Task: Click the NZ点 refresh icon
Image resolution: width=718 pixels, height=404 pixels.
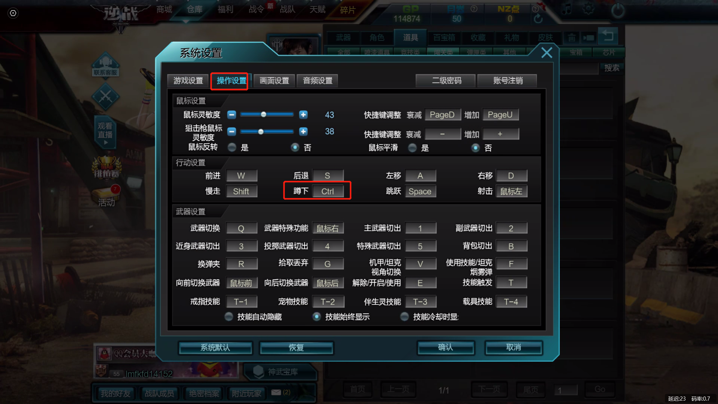Action: [x=538, y=19]
